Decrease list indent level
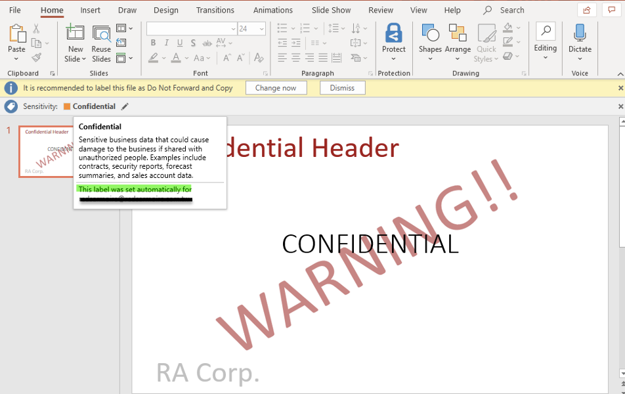Image resolution: width=625 pixels, height=394 pixels. 282,43
